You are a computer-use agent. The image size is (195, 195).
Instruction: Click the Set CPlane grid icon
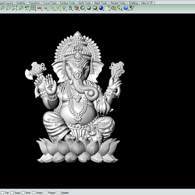(x=46, y=8)
